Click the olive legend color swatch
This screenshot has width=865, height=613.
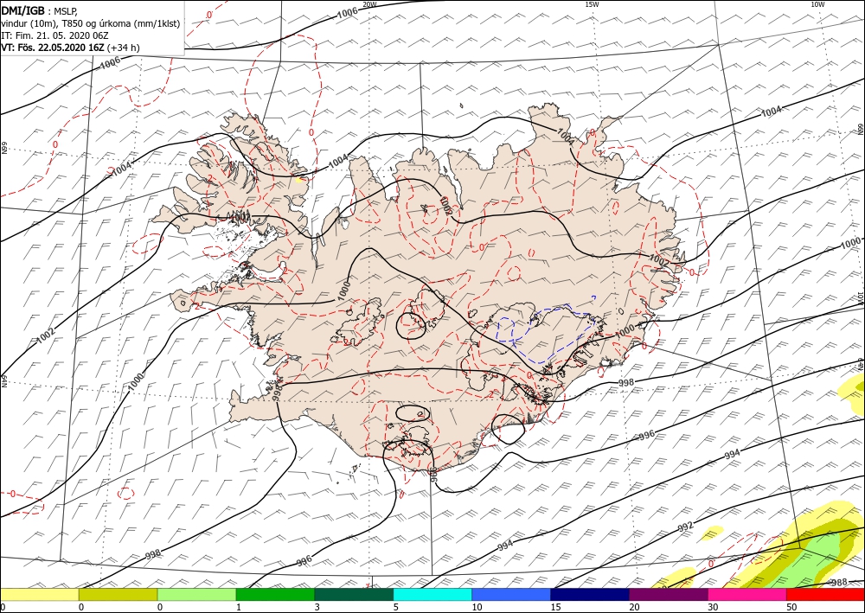[x=118, y=594]
